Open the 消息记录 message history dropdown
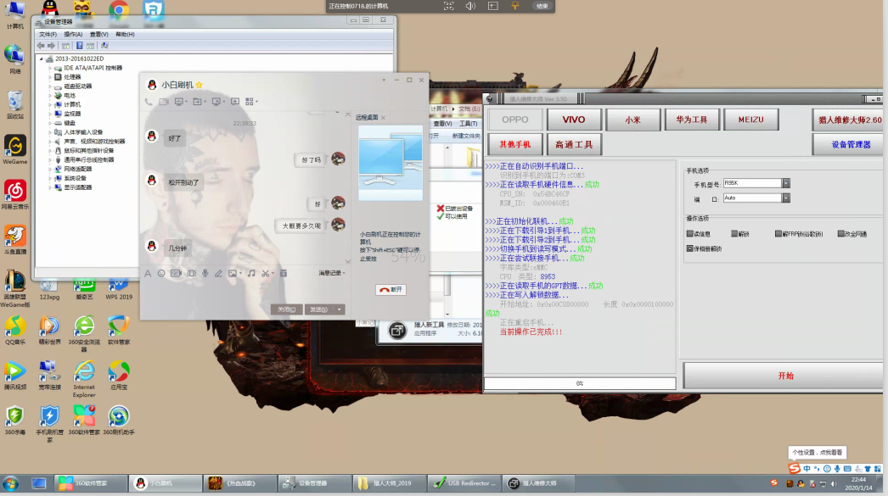 [x=331, y=273]
